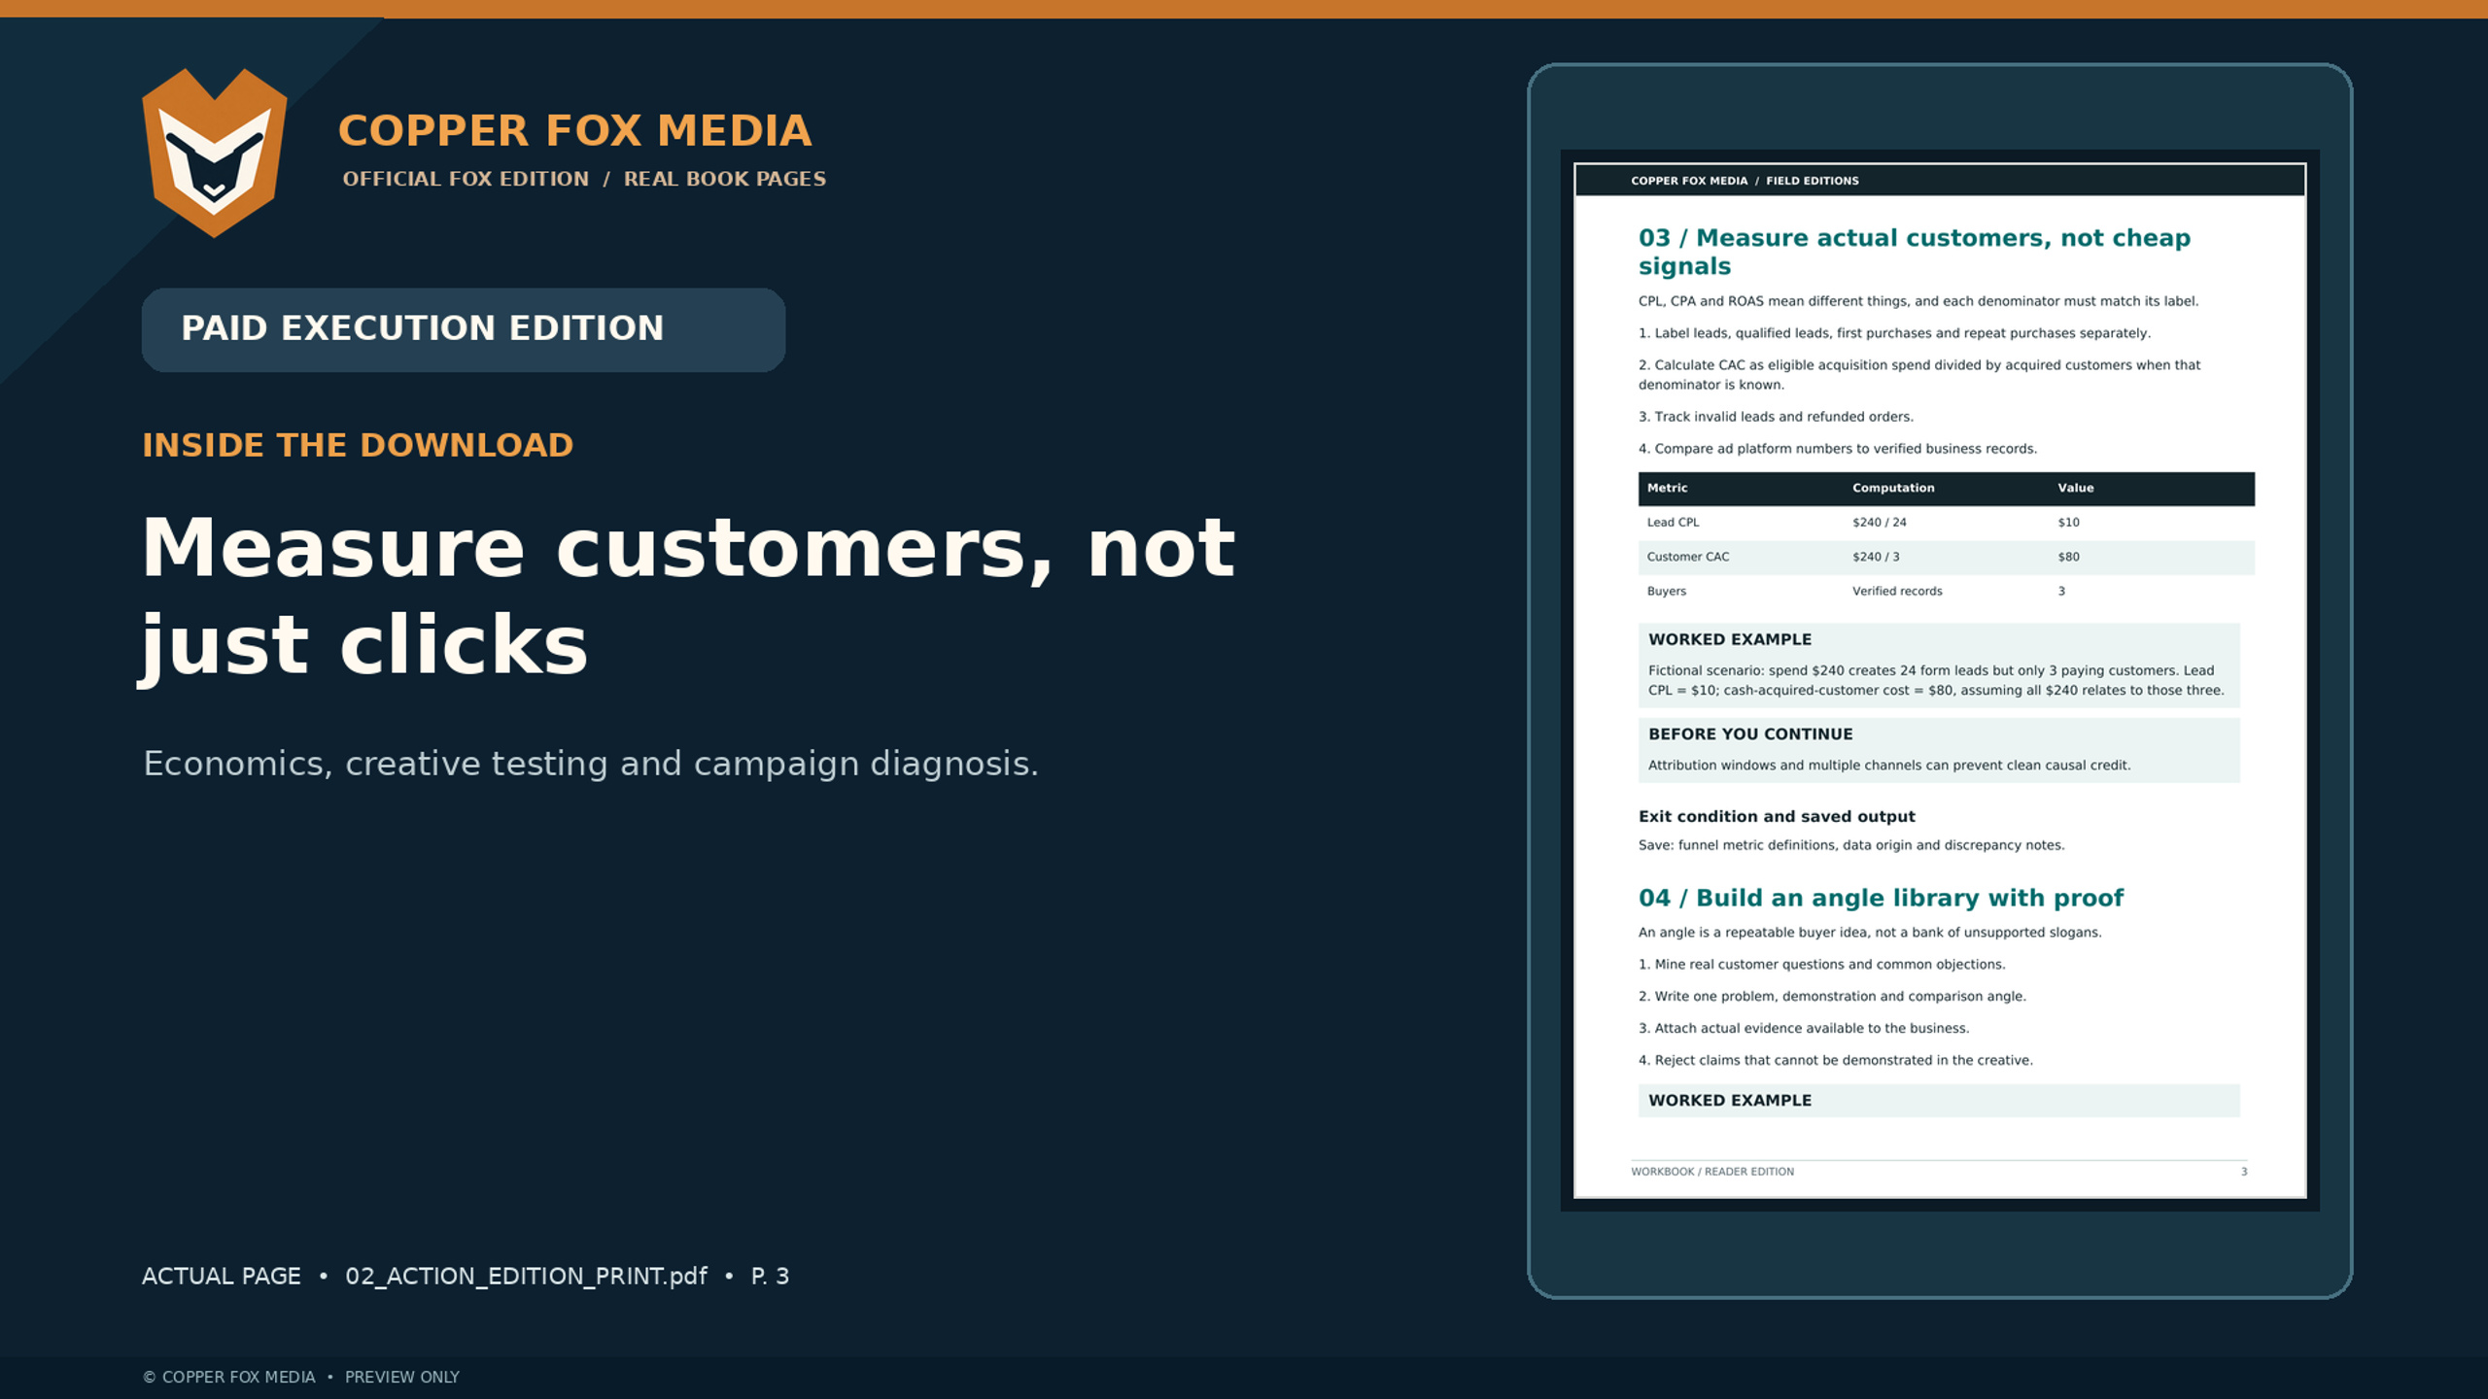Click the BEFORE YOU CONTINUE callout heading
Image resolution: width=2488 pixels, height=1399 pixels.
point(1750,734)
